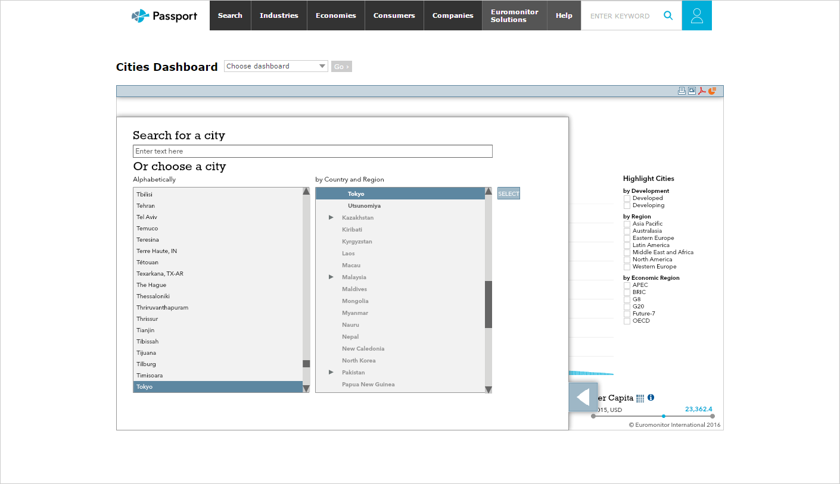Viewport: 840px width, 484px height.
Task: Open the user profile icon at top right
Action: [696, 15]
